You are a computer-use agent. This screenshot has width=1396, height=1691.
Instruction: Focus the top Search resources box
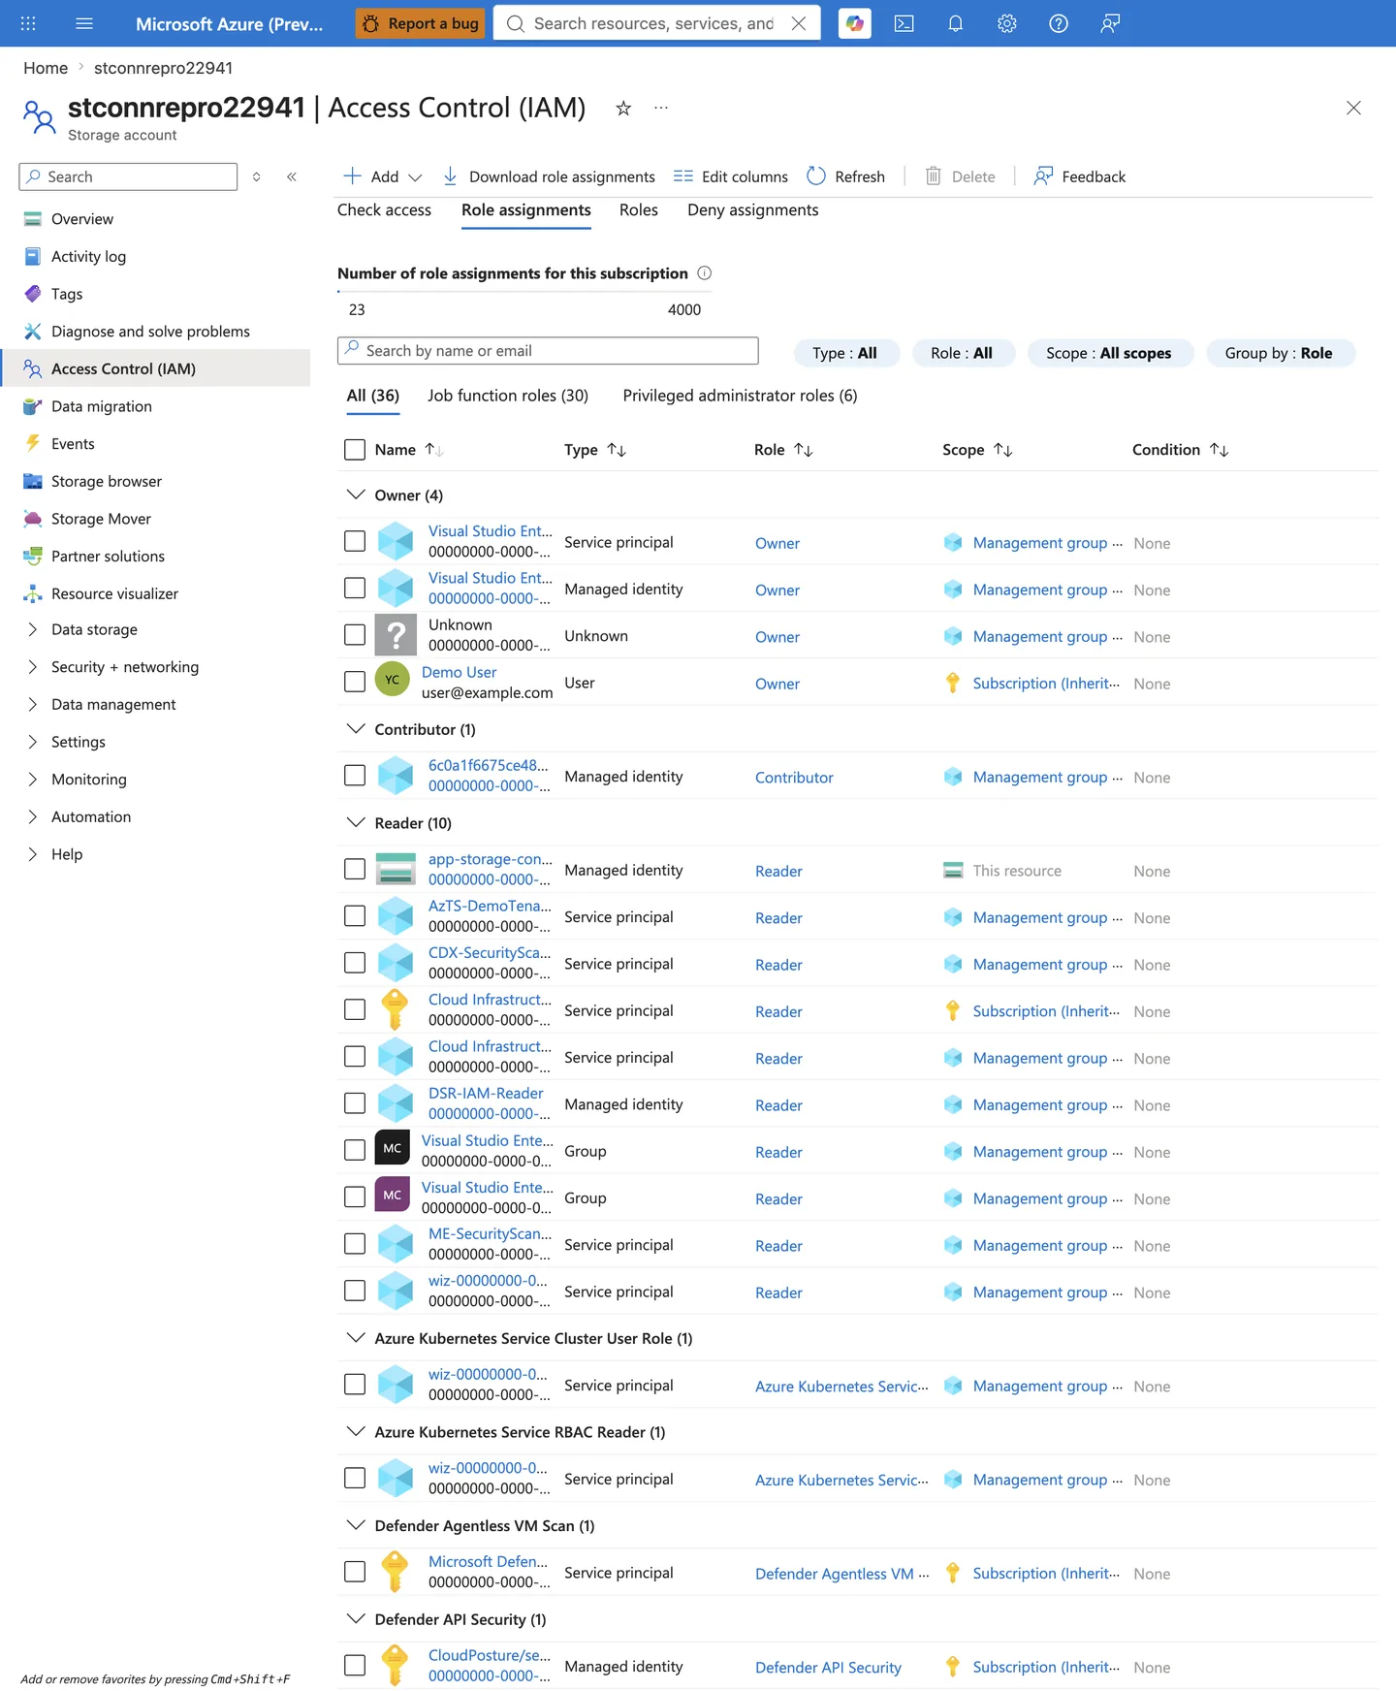[x=656, y=23]
